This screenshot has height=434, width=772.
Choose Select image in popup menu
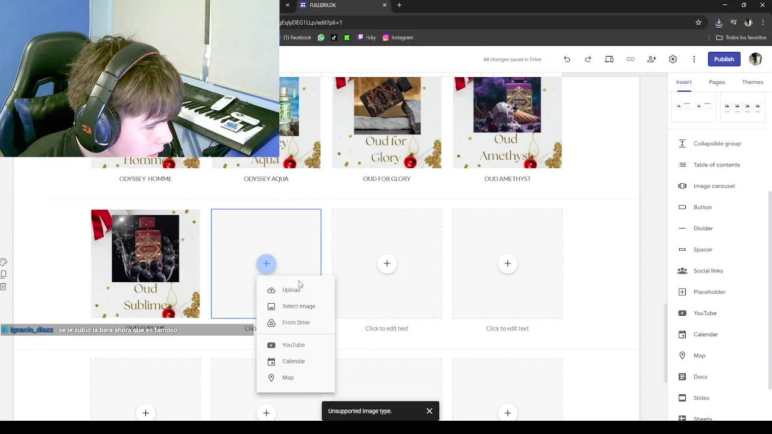click(x=296, y=306)
